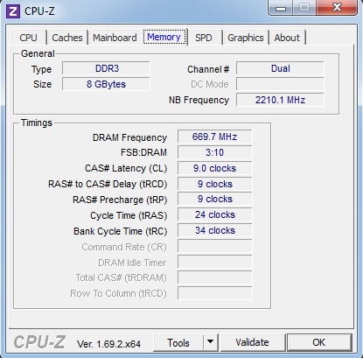Click the empty Total CAS# (tRDRAM) field

coord(214,277)
